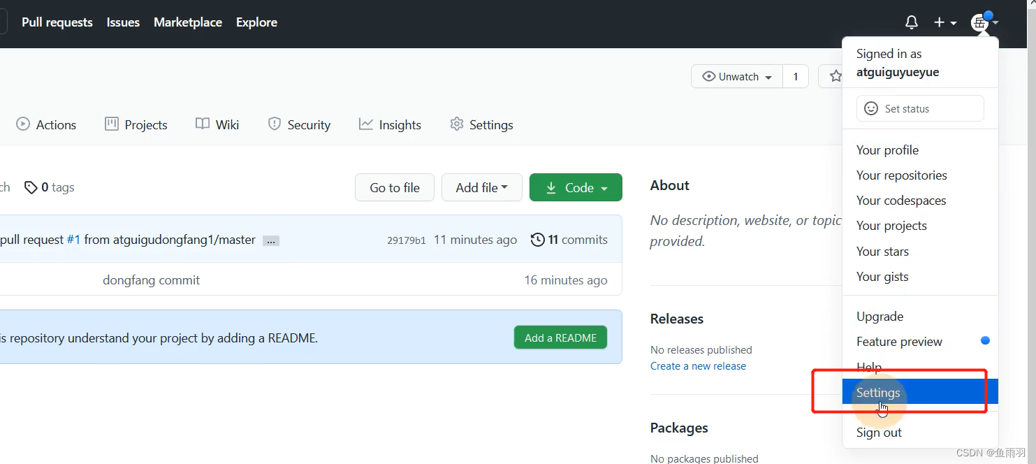Click the 0 tags link
Screen dimensions: 1036x464
click(49, 187)
